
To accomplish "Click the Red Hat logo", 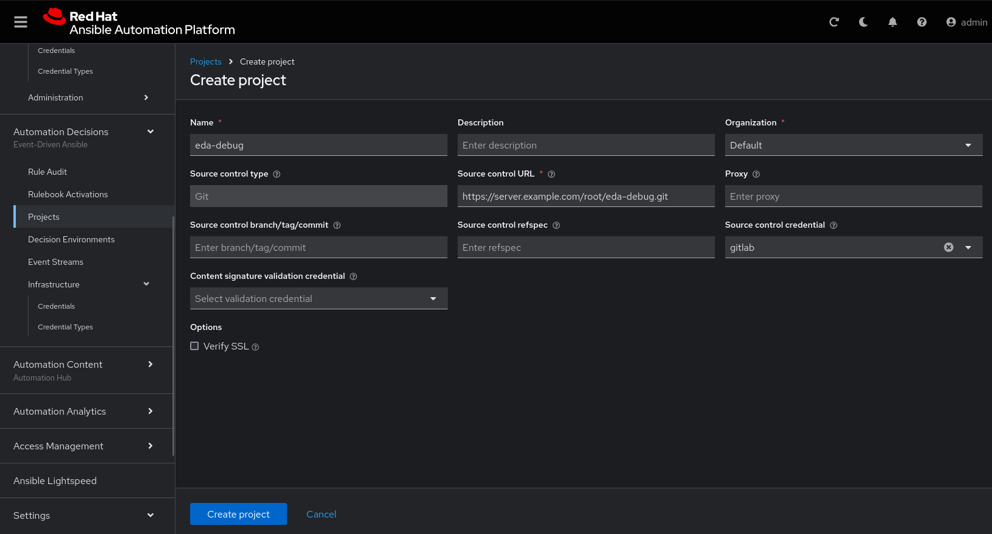I will click(x=139, y=22).
